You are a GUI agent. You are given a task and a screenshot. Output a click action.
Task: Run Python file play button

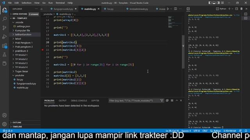[x=168, y=9]
